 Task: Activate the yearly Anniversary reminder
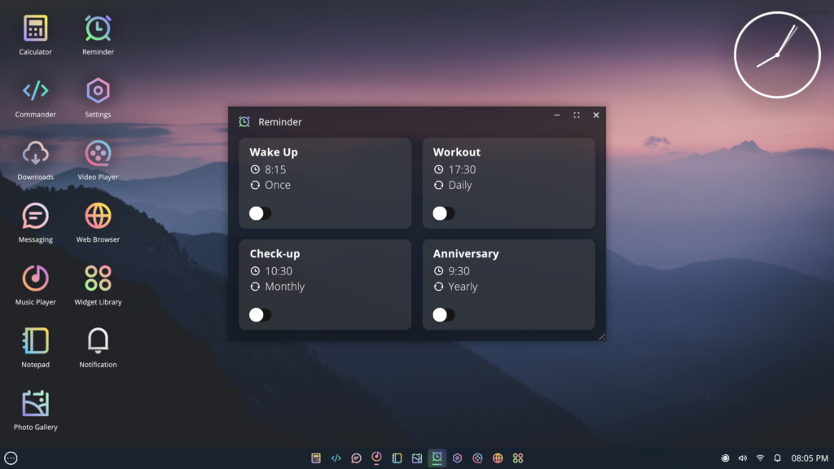tap(443, 314)
